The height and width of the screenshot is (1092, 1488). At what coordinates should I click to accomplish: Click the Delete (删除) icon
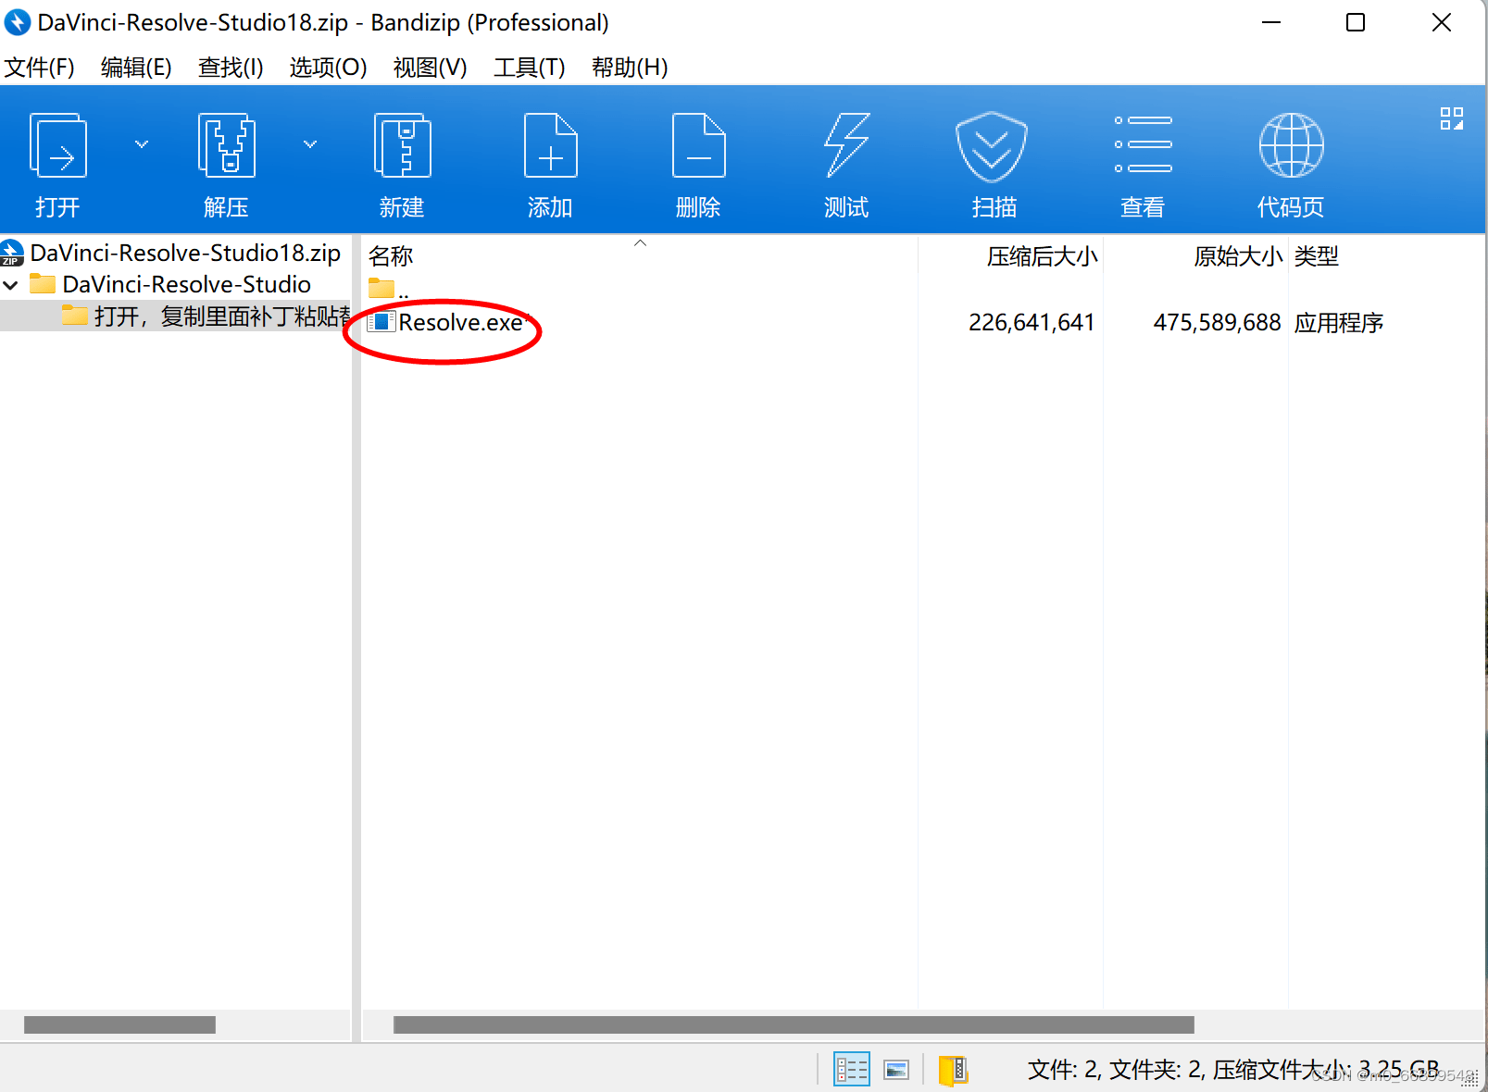[x=698, y=146]
